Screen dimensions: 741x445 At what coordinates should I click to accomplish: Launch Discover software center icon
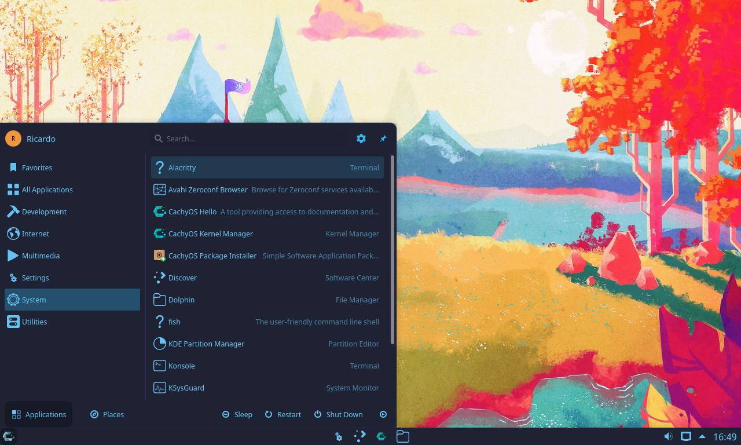pos(159,278)
